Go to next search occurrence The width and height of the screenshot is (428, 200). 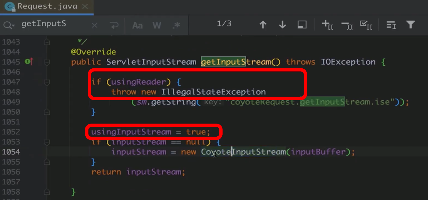[282, 25]
